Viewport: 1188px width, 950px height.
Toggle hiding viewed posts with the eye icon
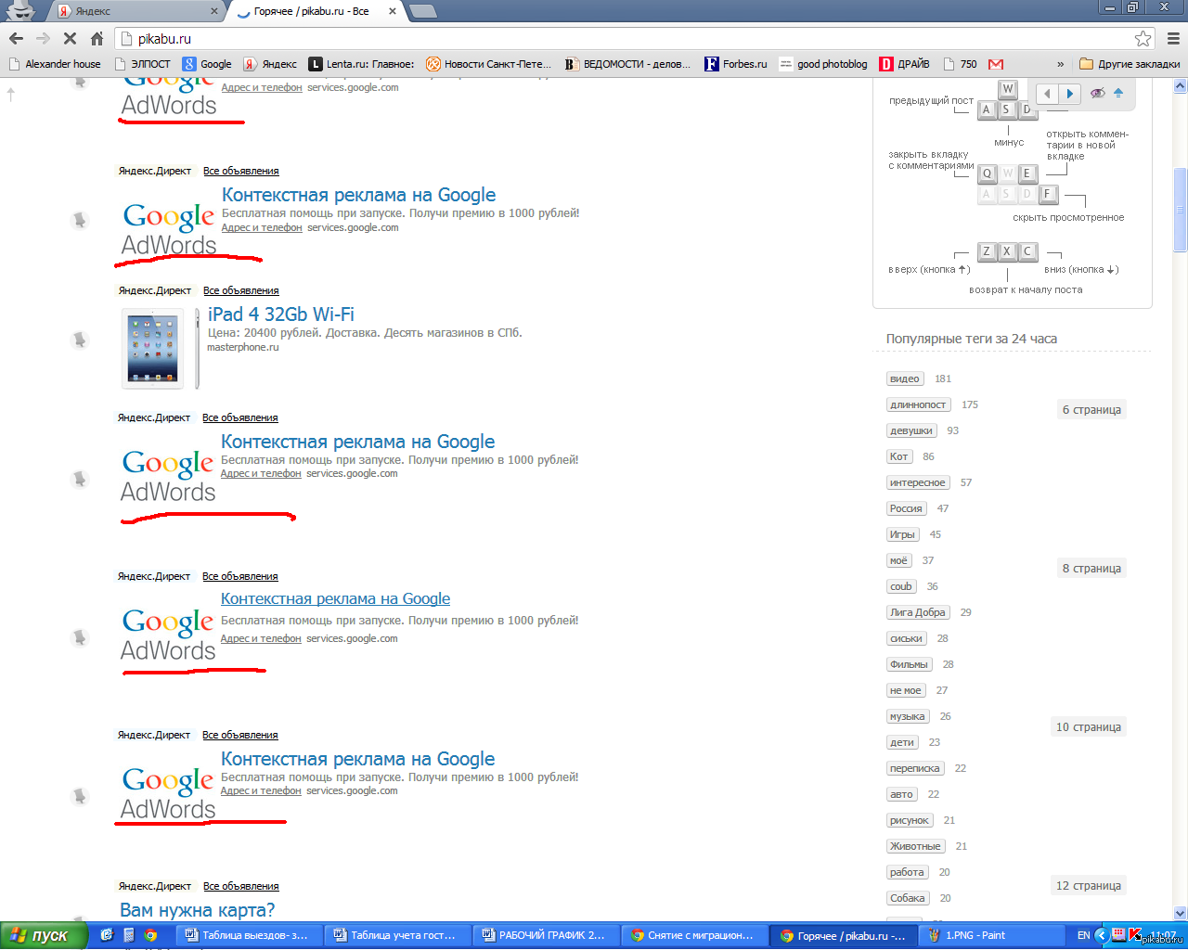point(1098,93)
